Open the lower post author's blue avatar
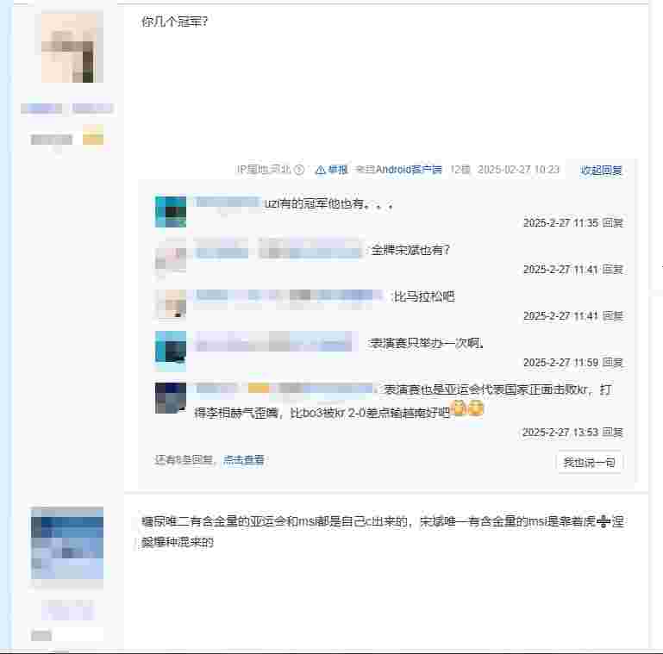This screenshot has height=654, width=663. click(67, 544)
